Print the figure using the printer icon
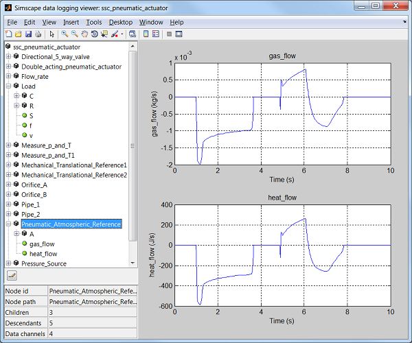 point(38,34)
